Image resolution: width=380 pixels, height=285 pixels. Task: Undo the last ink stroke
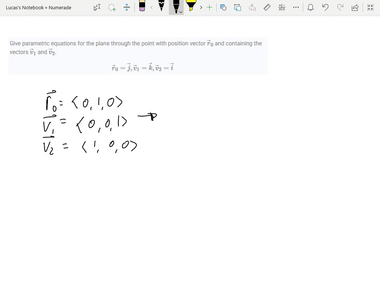tap(325, 7)
